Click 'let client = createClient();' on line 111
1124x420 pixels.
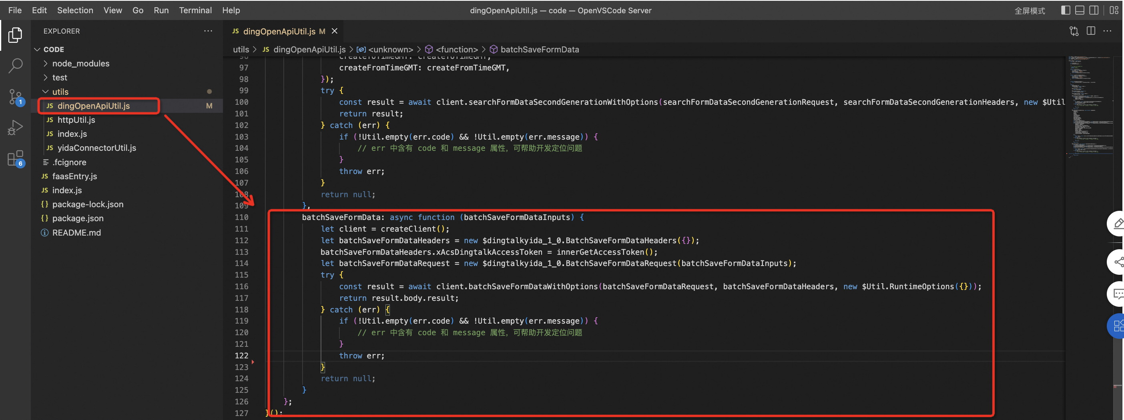pyautogui.click(x=384, y=228)
